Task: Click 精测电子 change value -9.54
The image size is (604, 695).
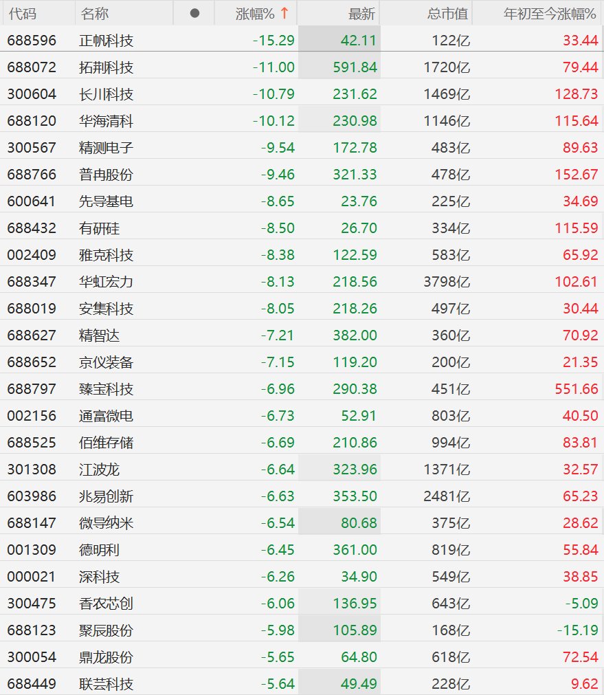Action: pos(278,148)
